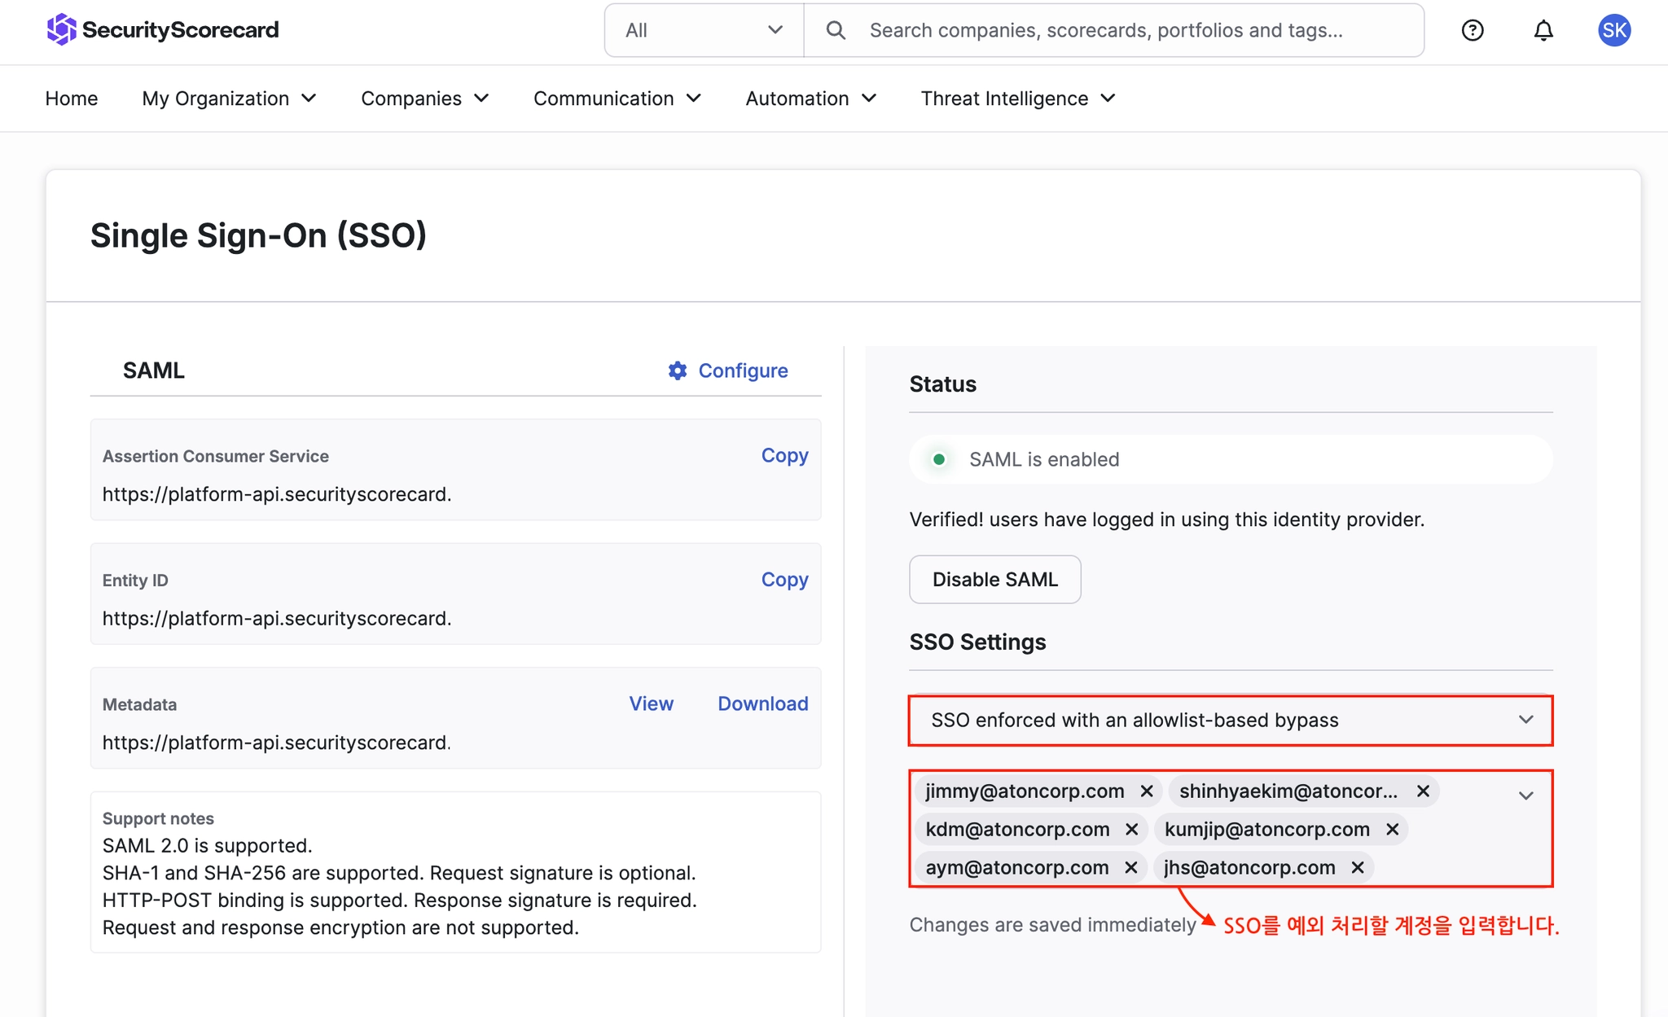
Task: View the Metadata URL
Action: pyautogui.click(x=651, y=704)
